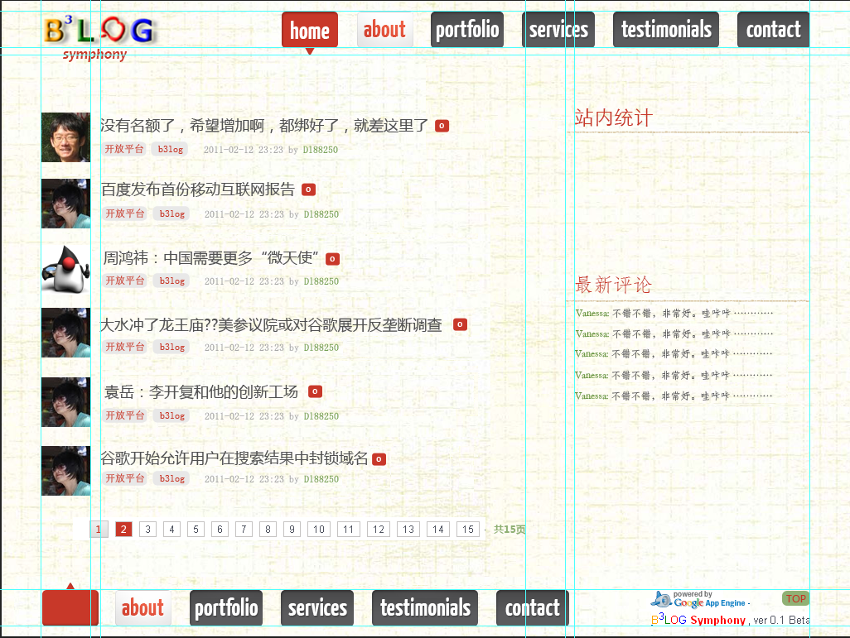Go to pagination page 2
This screenshot has height=638, width=850.
click(123, 529)
